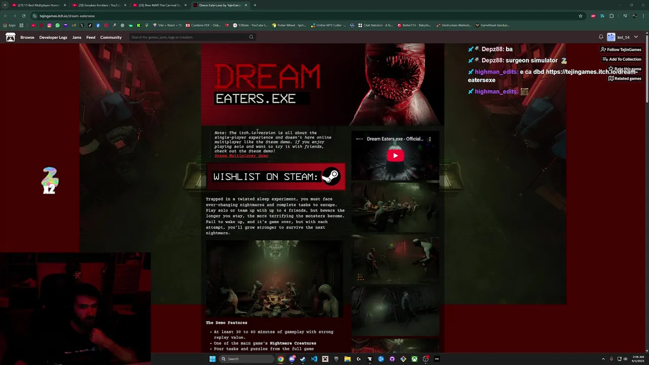
Task: Open the BetterTTV bookmark
Action: 414,25
